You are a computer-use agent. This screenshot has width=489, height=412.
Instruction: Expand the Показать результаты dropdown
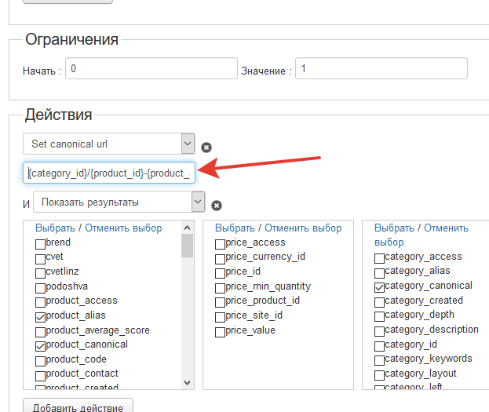coord(198,202)
